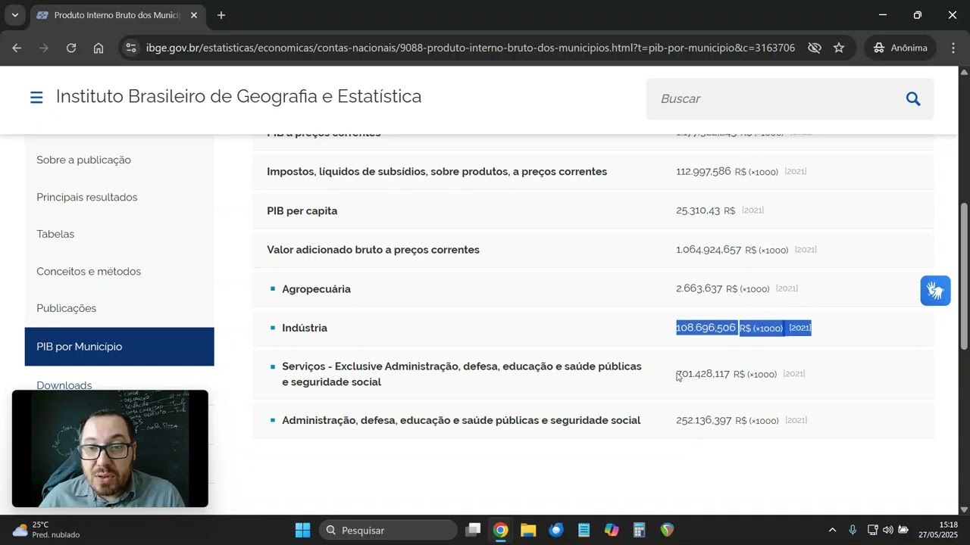Click the blue search magnifier icon
This screenshot has width=970, height=545.
pyautogui.click(x=913, y=99)
